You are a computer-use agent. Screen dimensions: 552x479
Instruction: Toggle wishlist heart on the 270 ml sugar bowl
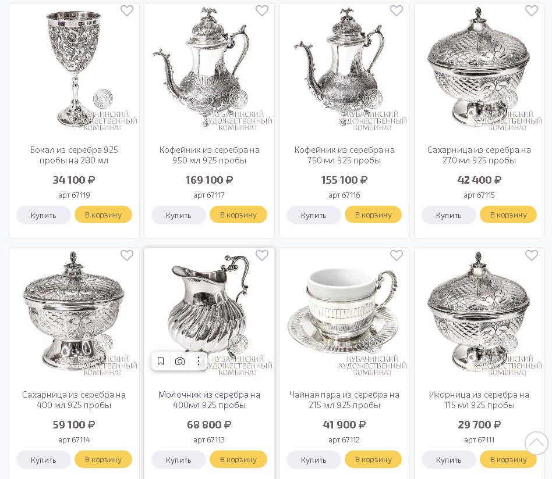point(532,11)
